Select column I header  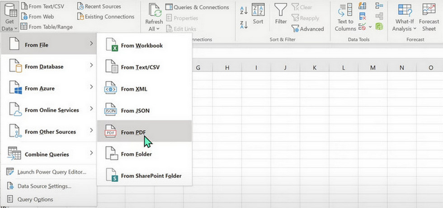coord(256,68)
